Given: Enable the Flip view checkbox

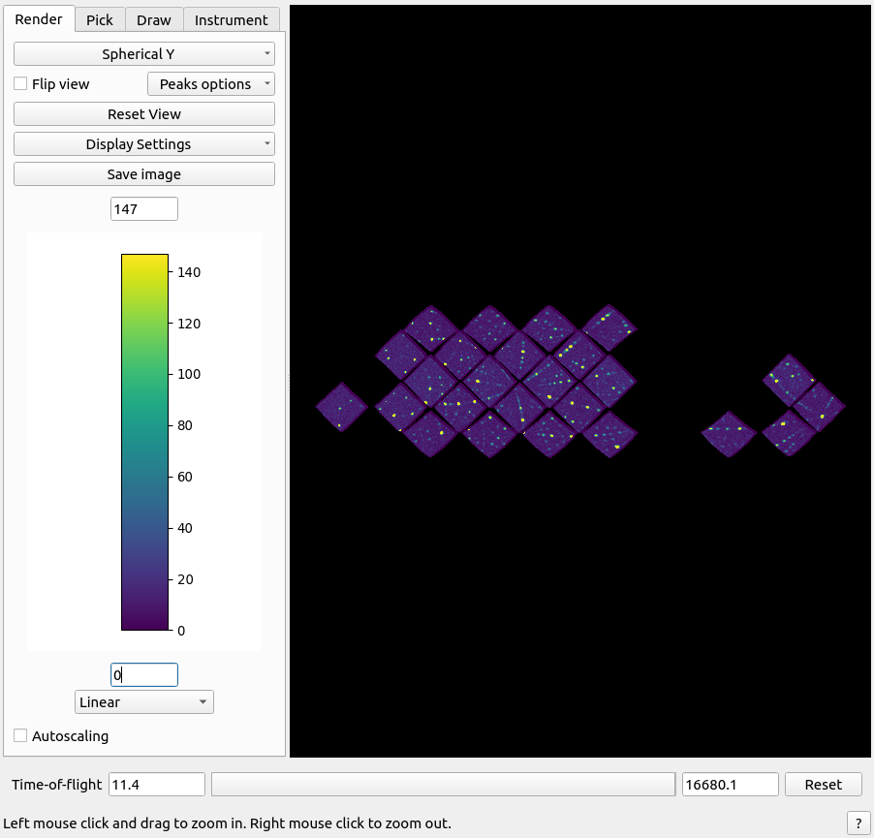Looking at the screenshot, I should pos(20,84).
